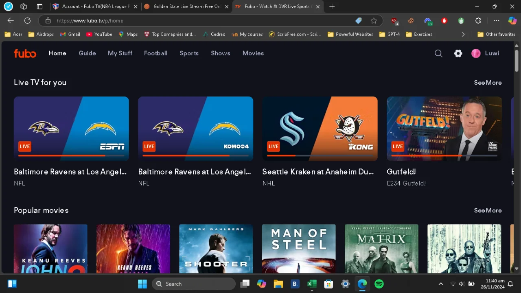The height and width of the screenshot is (293, 521).
Task: Click the uBlock extension icon
Action: (x=394, y=21)
